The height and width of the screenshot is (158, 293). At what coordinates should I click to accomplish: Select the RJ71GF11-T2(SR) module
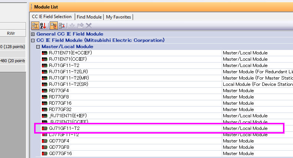69,84
